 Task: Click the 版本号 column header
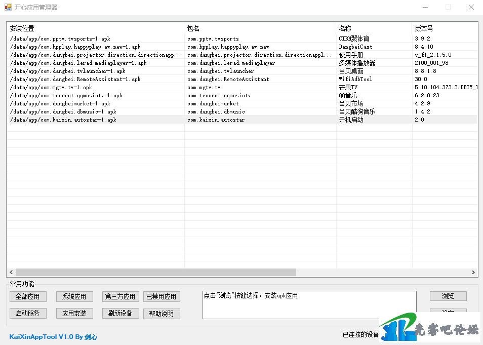[444, 28]
